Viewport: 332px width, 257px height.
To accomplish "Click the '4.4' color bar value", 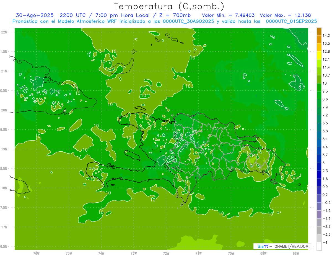I will click(x=325, y=147).
